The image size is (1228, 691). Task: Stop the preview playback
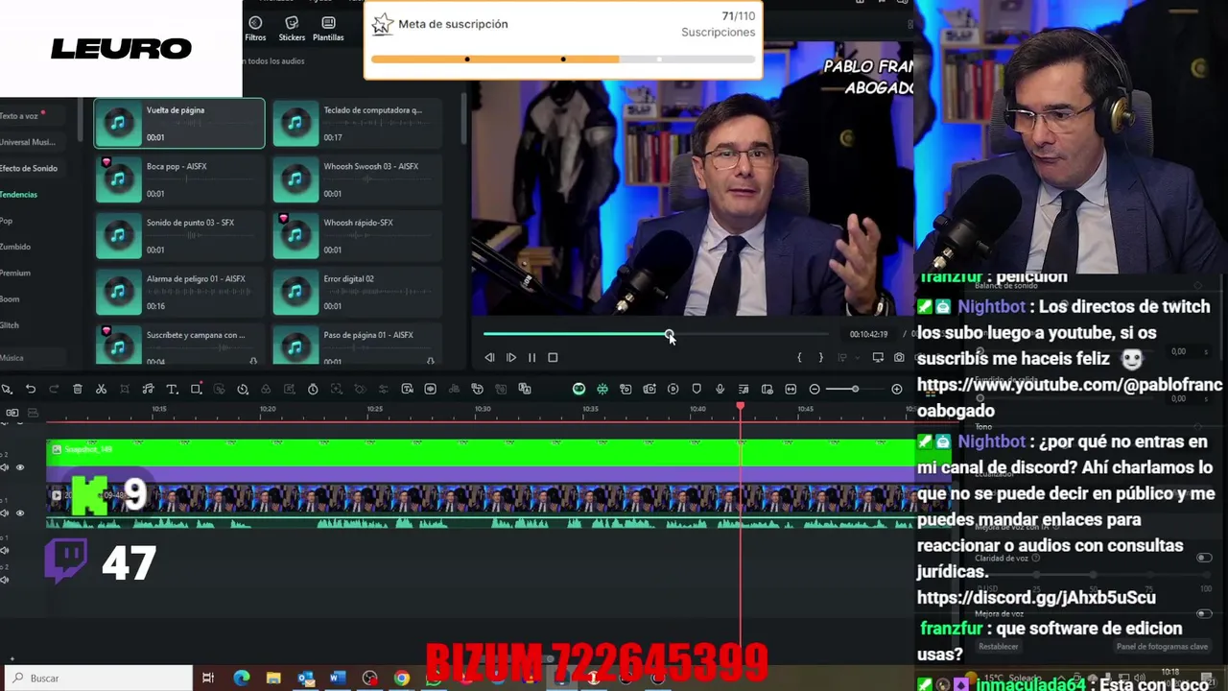[x=553, y=357]
